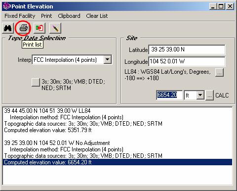This screenshot has height=191, width=237.
Task: Expand the FCC Interpolation dropdown
Action: (x=108, y=59)
